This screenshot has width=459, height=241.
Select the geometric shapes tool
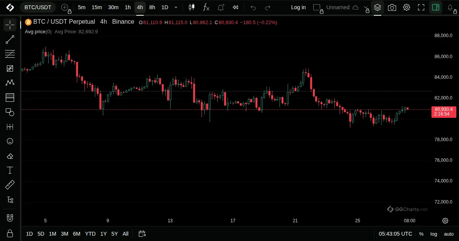pos(10,112)
